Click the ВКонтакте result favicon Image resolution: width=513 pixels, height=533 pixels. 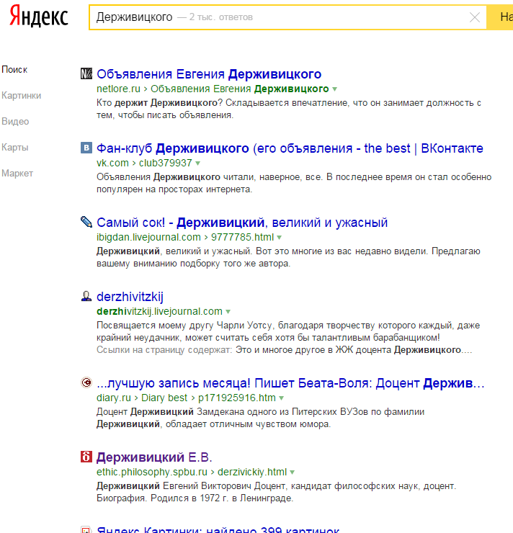[x=86, y=148]
